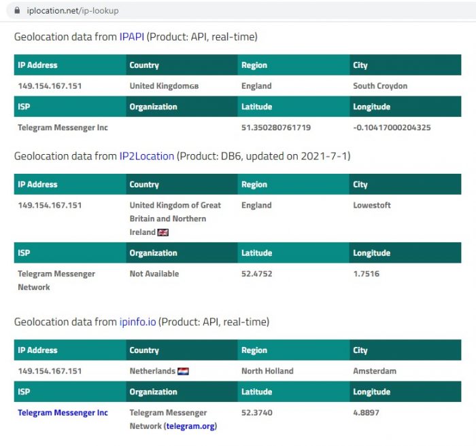The height and width of the screenshot is (446, 476).
Task: Click the longitude value 4.8897
Action: click(366, 413)
